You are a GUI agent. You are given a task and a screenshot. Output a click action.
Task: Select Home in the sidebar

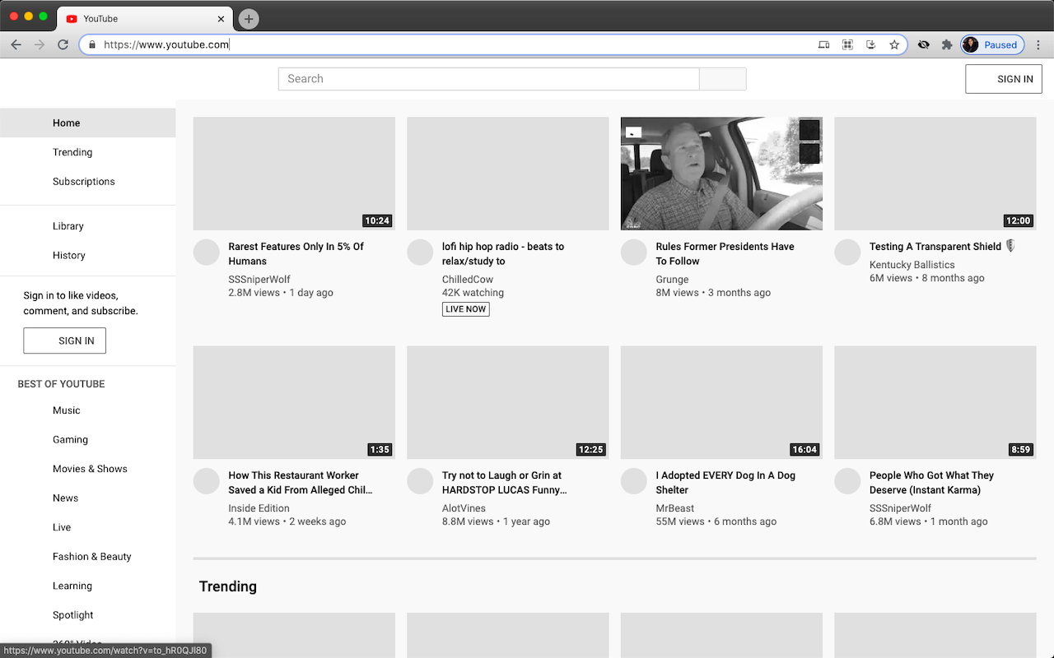pyautogui.click(x=87, y=123)
